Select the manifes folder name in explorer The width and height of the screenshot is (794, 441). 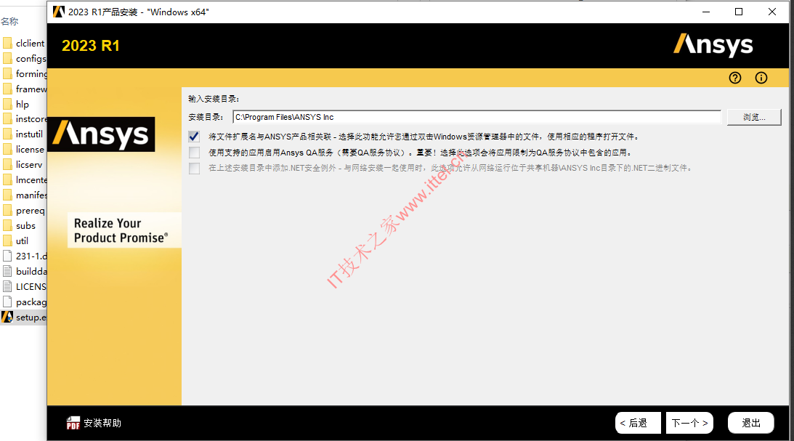pyautogui.click(x=31, y=195)
